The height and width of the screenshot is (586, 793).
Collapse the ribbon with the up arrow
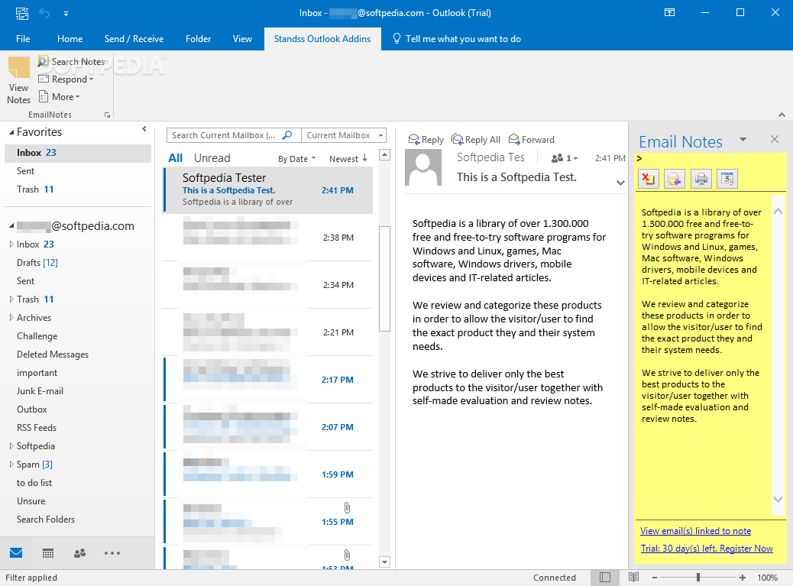tap(782, 115)
